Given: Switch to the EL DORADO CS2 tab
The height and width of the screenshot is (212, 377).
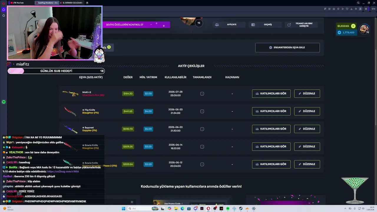Looking at the screenshot, I should [x=72, y=3].
